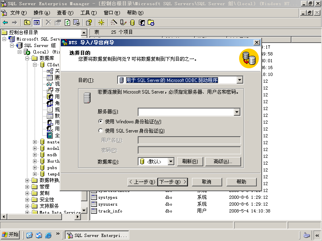The width and height of the screenshot is (322, 241).
Task: Open the 窗口(W) menu
Action: 112,13
